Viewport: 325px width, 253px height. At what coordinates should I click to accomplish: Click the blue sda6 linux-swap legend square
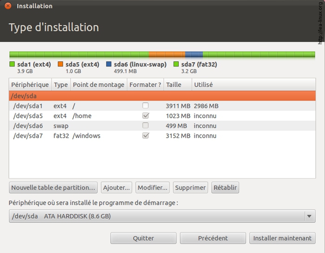(109, 65)
